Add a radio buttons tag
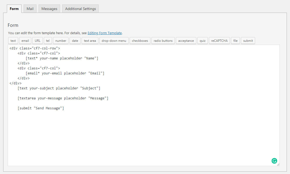 (163, 41)
